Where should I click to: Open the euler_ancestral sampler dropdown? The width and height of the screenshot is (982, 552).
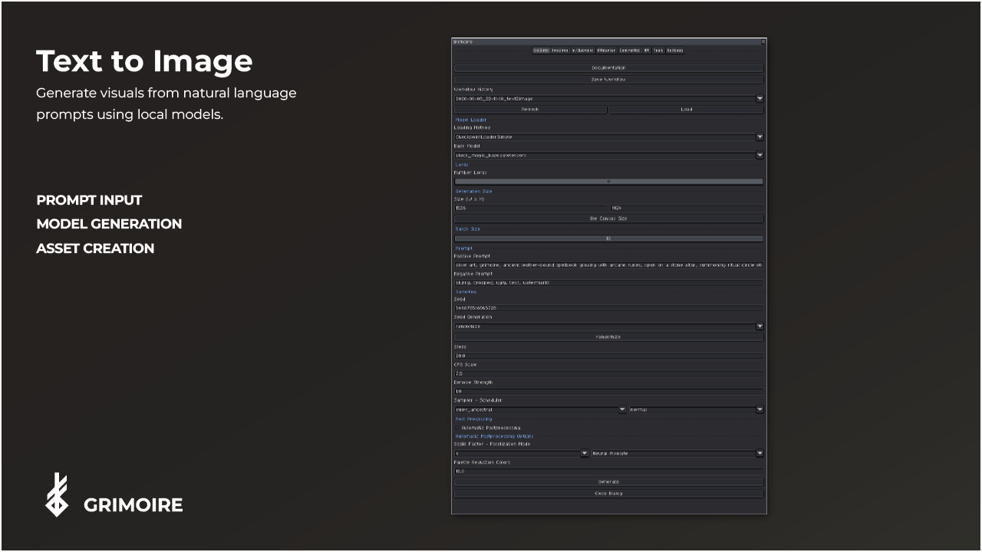(x=540, y=409)
